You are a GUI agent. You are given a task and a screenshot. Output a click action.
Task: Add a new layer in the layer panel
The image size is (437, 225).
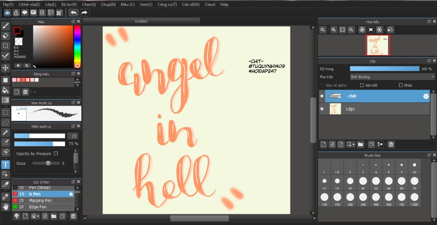[x=323, y=144]
